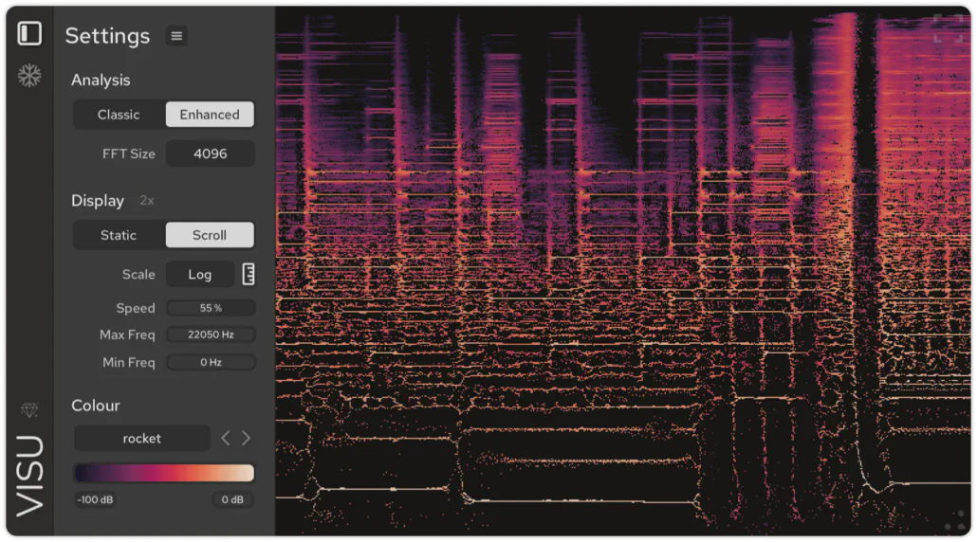The height and width of the screenshot is (542, 977).
Task: Click the ruler icon beside Scale
Action: tap(248, 274)
